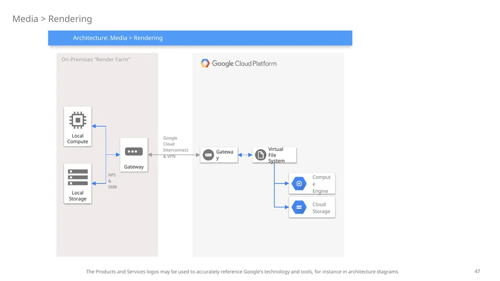Click the 'Architecture: Media > Rendering' banner

coord(200,38)
